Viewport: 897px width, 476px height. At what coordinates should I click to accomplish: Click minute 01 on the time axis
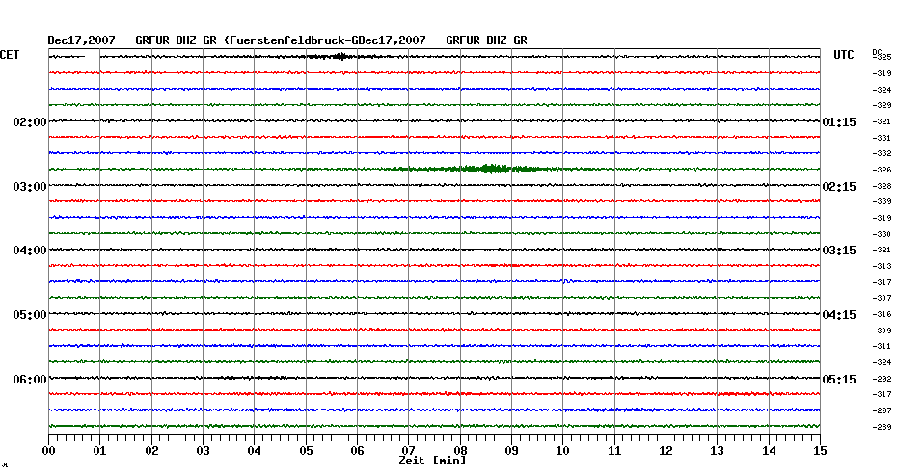(100, 451)
